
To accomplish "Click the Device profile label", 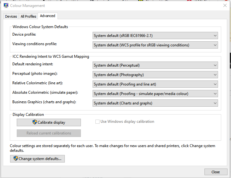I will 24,34.
